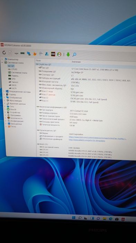The height and width of the screenshot is (243, 136).
Task: Select ЦП in the tree
Action: click(x=11, y=66)
